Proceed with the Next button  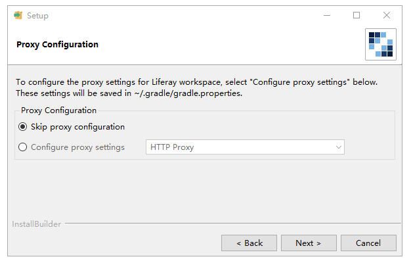(308, 243)
